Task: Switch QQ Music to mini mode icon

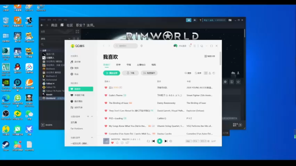Action: 202,46
